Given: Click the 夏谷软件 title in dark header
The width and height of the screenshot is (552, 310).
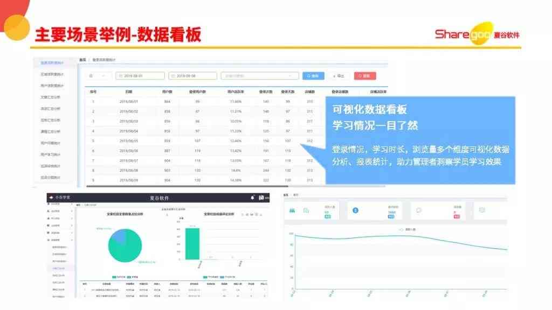Looking at the screenshot, I should pyautogui.click(x=160, y=198).
